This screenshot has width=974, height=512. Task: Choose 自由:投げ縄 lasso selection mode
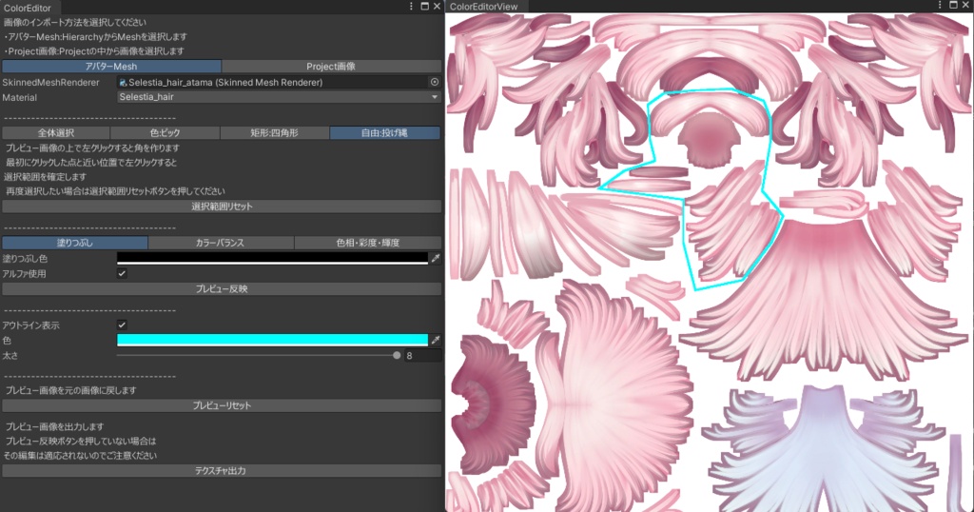pyautogui.click(x=385, y=132)
